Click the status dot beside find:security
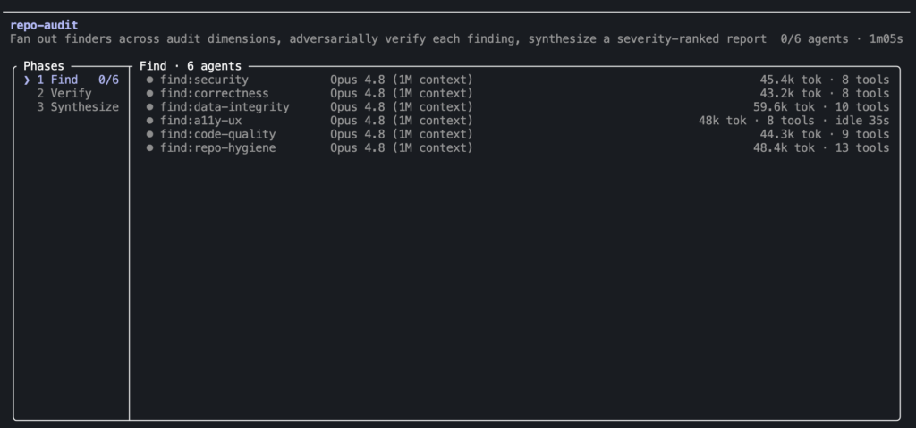 click(x=150, y=80)
